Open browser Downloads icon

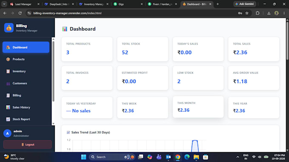[x=269, y=13]
